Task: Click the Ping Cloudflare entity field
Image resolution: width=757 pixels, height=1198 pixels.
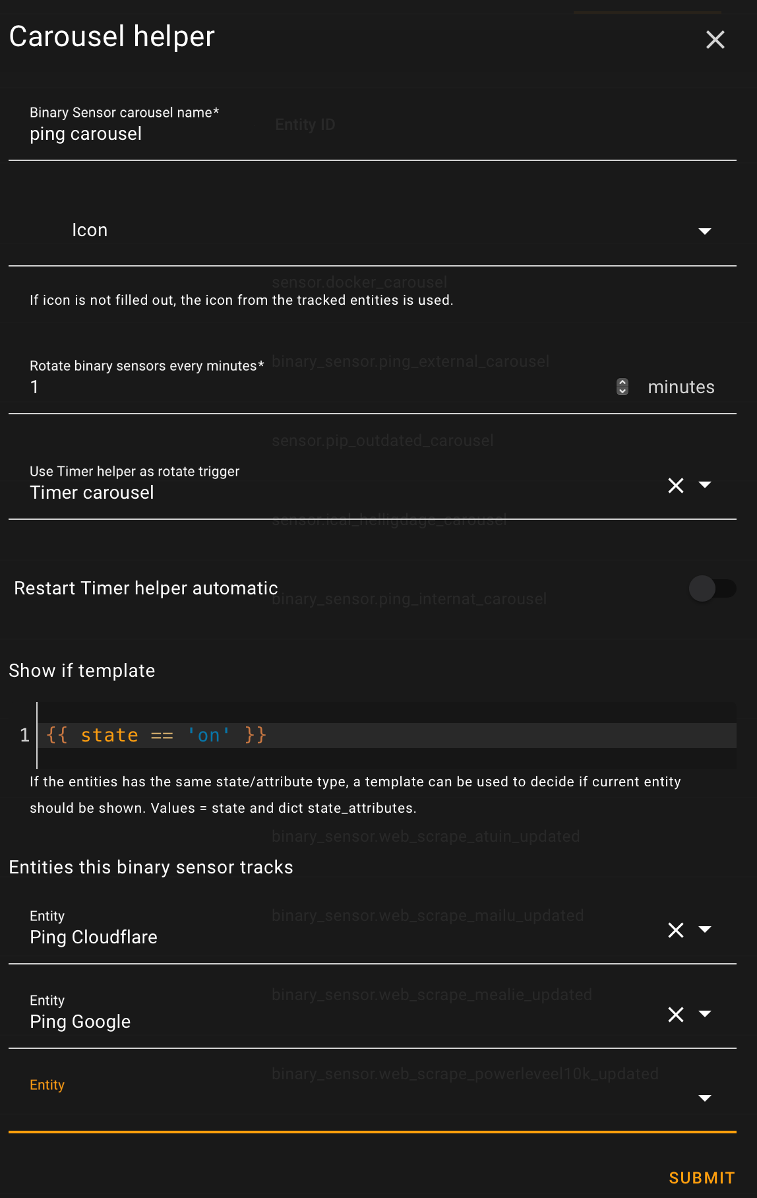Action: [330, 937]
